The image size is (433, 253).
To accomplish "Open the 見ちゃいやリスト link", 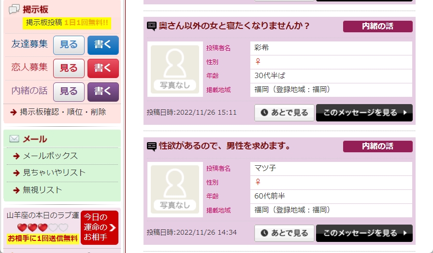I will [54, 173].
